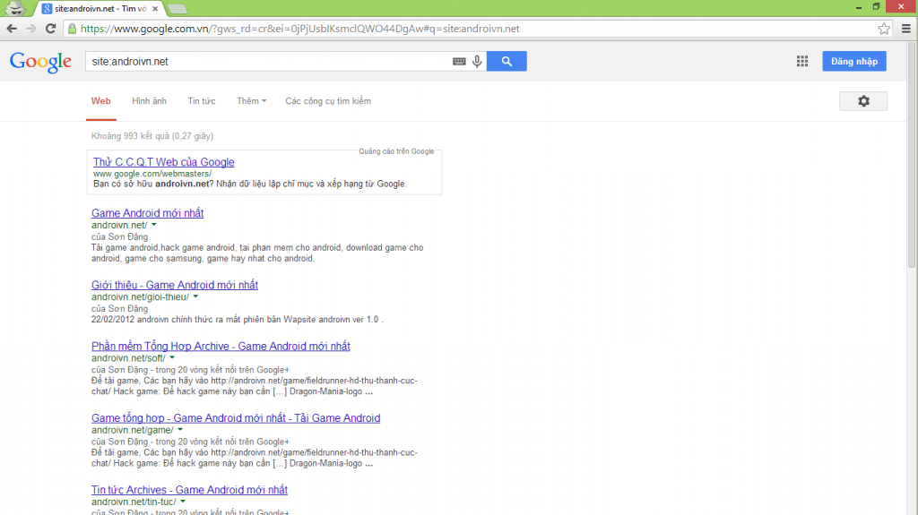Click the incognito spy icon in title bar
This screenshot has width=918, height=515.
(x=14, y=8)
